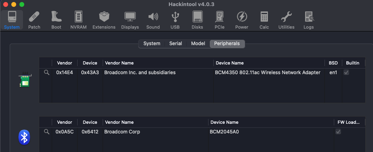The image size is (373, 152).
Task: Open the Disks section icon
Action: point(198,20)
